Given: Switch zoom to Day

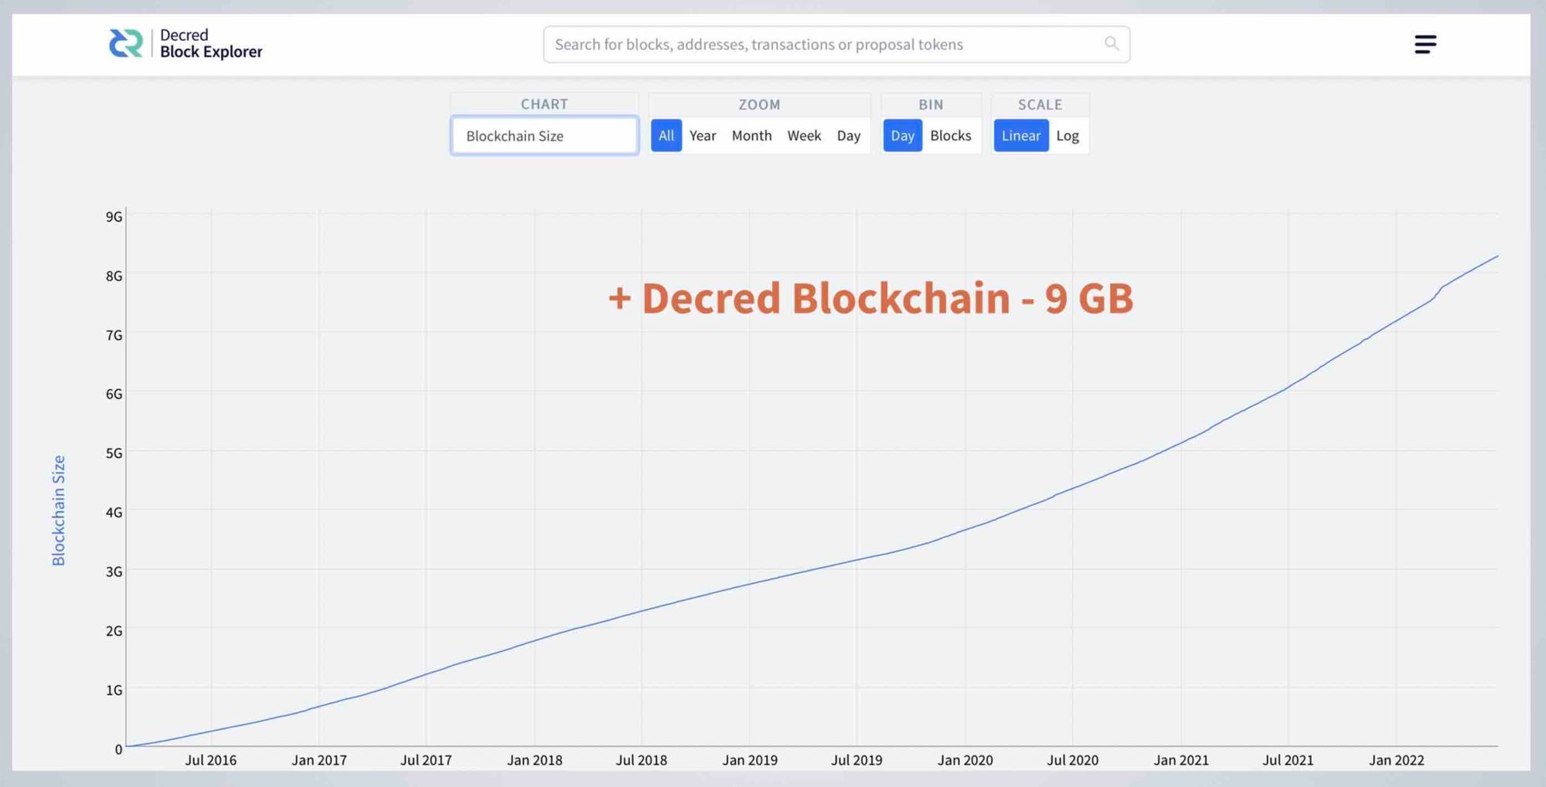Looking at the screenshot, I should (x=848, y=136).
